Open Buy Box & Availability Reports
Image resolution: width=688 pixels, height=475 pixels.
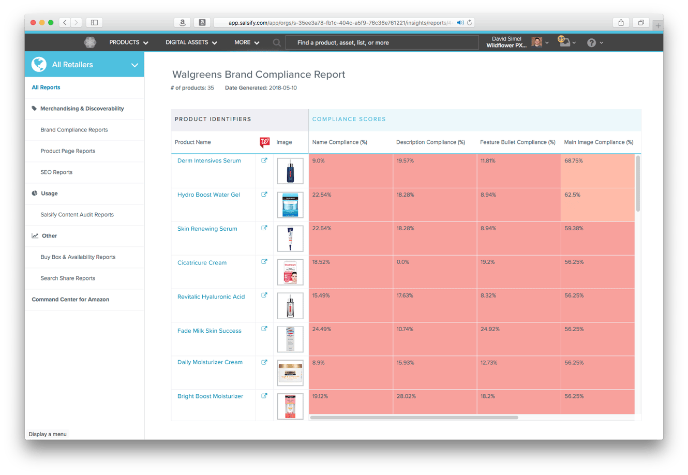tap(78, 257)
